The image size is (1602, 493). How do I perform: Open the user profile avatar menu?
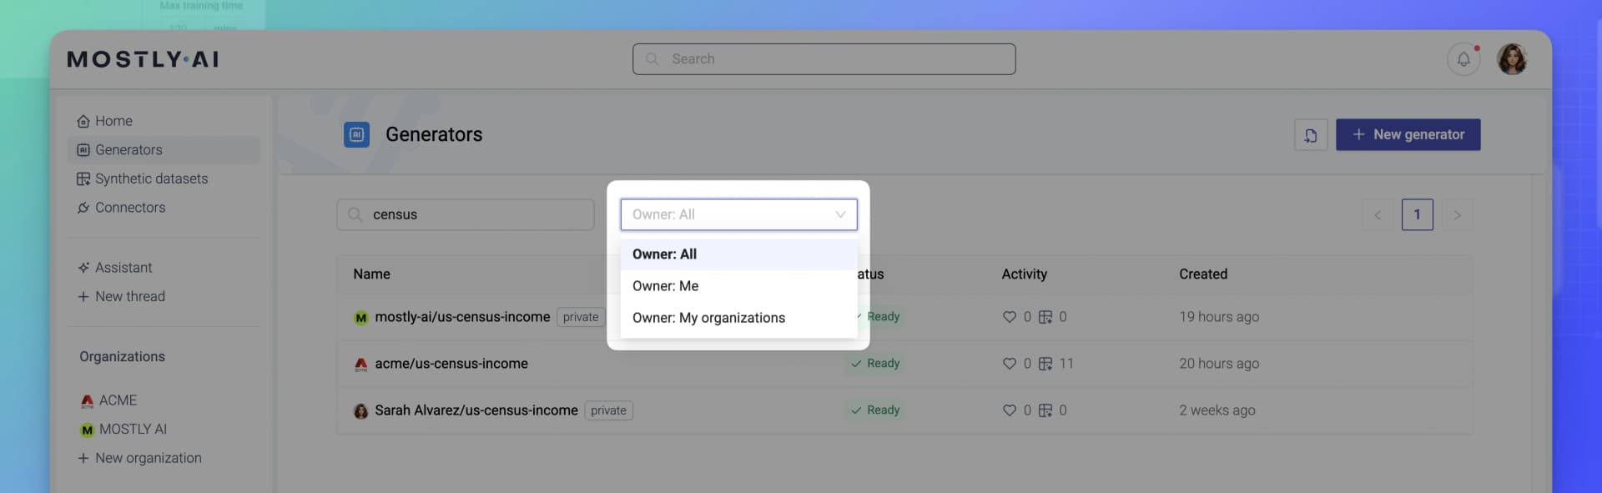tap(1511, 59)
